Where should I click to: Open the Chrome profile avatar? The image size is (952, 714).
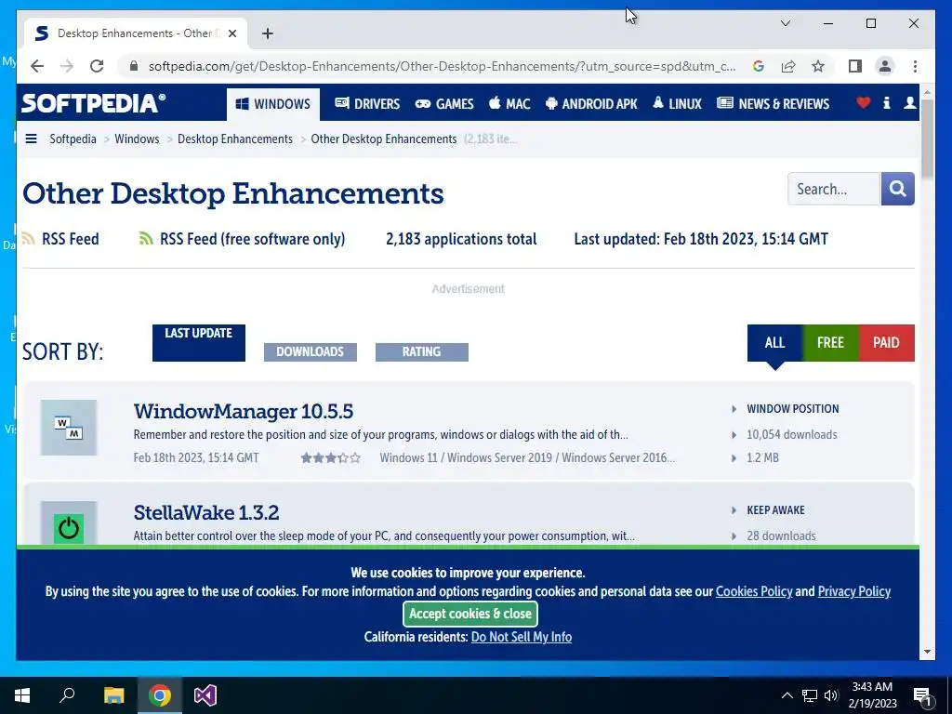(885, 66)
